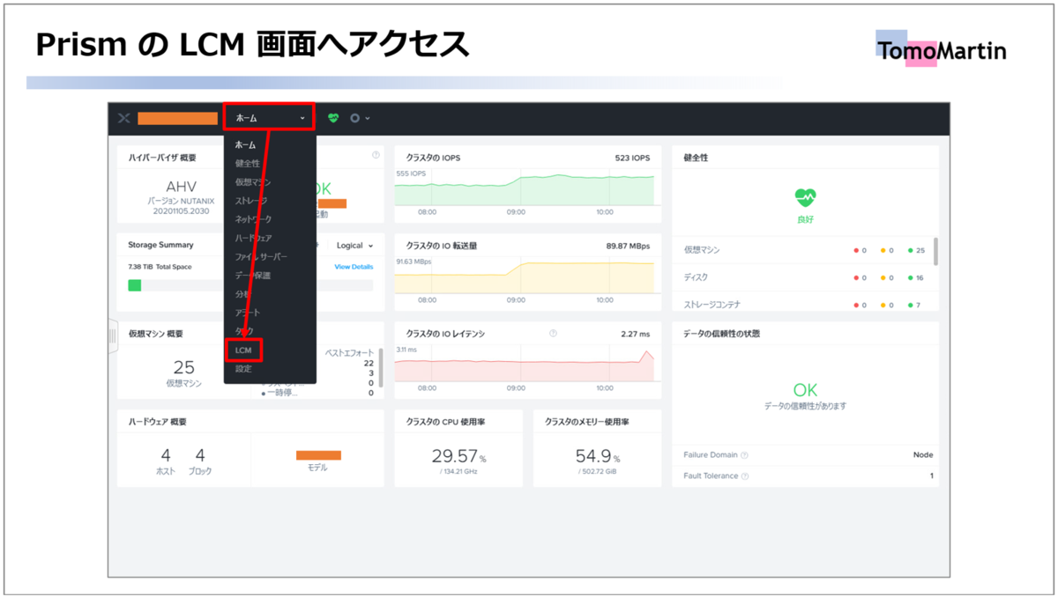Viewport: 1058px width, 597px height.
Task: Click the 仮想マシン row in 健全性 panel
Action: (805, 250)
